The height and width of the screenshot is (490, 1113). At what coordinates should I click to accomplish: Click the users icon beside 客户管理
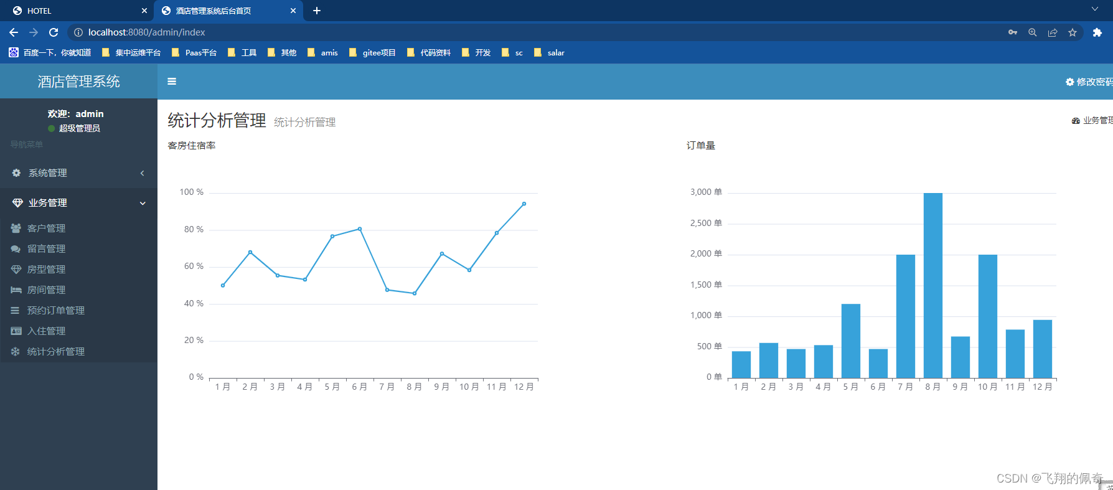click(x=16, y=229)
